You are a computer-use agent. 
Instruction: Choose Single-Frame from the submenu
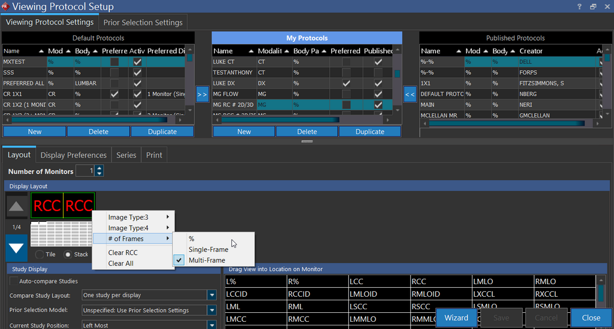208,249
